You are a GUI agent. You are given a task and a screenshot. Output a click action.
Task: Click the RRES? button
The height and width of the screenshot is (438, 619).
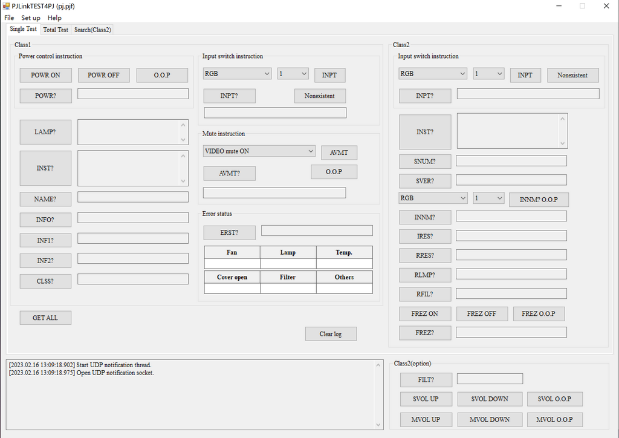click(x=425, y=255)
